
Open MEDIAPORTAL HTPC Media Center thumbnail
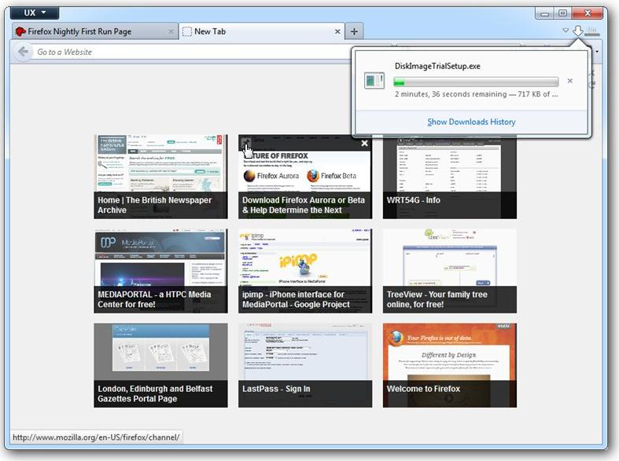(x=160, y=271)
